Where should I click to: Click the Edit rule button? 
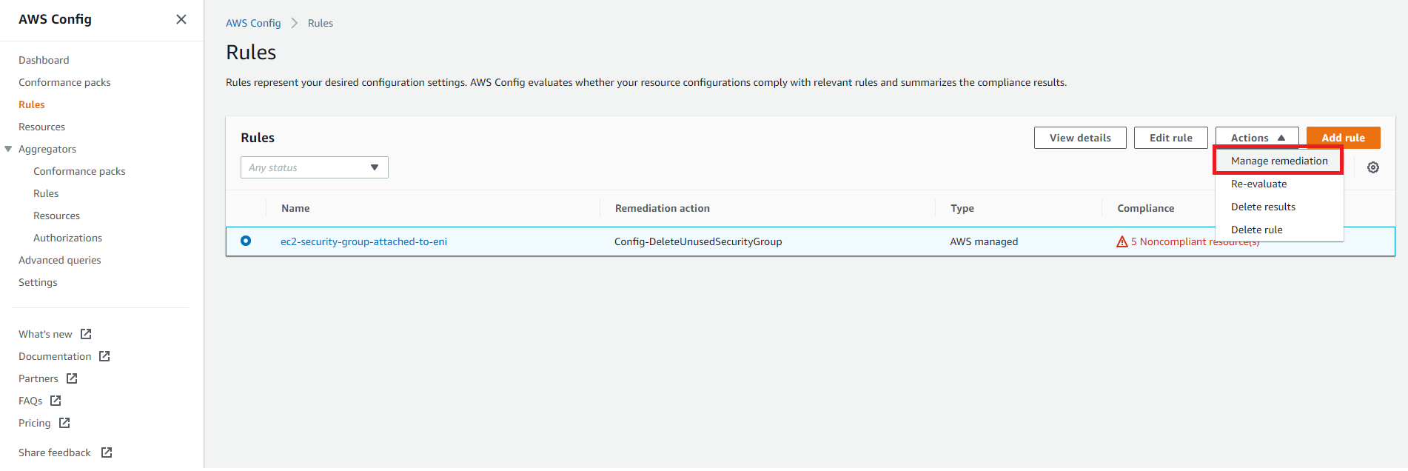(x=1171, y=138)
